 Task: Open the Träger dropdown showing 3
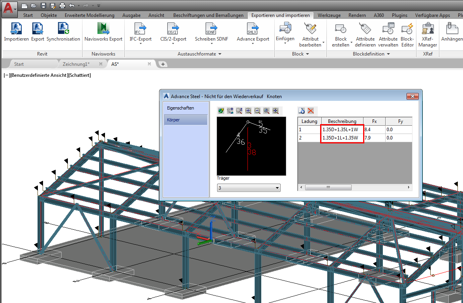click(x=249, y=188)
